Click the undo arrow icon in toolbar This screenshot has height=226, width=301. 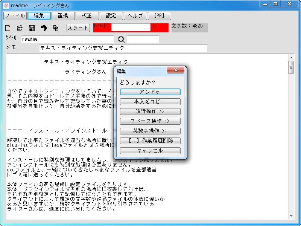[44, 28]
